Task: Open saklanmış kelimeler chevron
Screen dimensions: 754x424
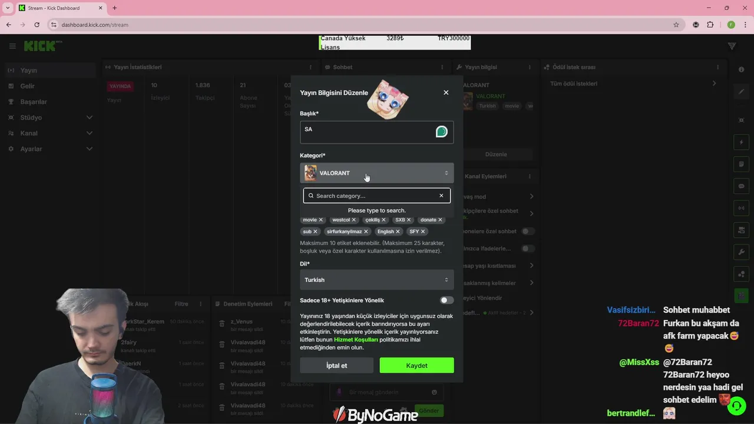Action: coord(531,283)
